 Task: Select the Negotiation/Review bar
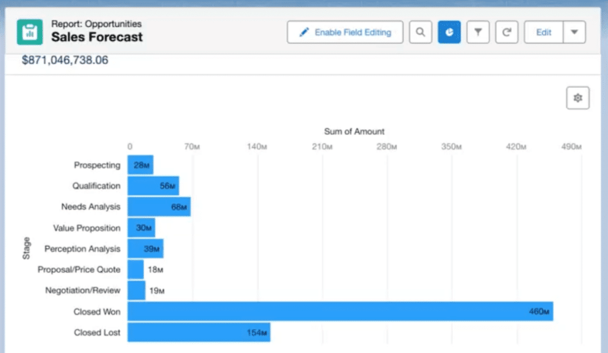[136, 290]
